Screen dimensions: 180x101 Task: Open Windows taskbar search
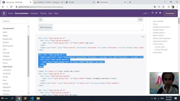coord(12,98)
